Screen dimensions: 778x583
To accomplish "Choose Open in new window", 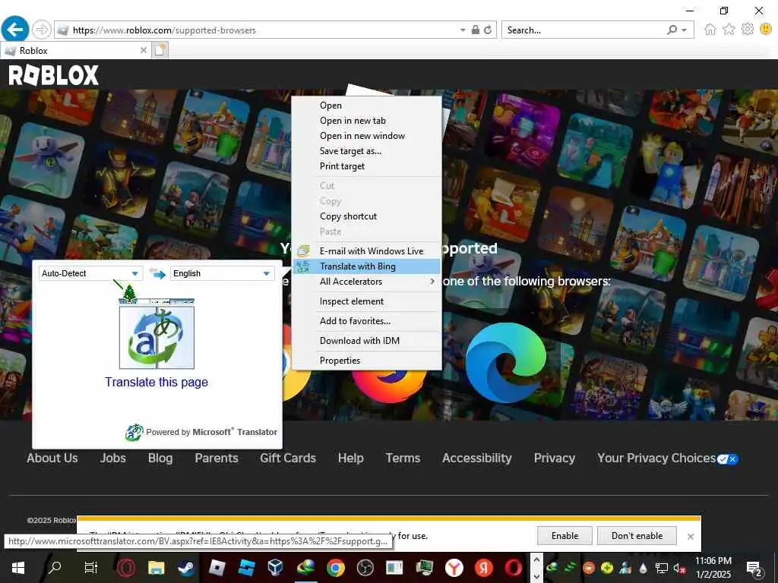I will coord(366,136).
